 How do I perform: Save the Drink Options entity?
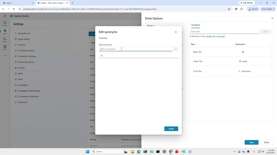tap(252, 142)
